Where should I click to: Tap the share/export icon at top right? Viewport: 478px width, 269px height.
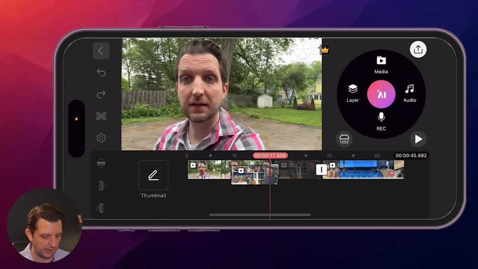[x=418, y=49]
